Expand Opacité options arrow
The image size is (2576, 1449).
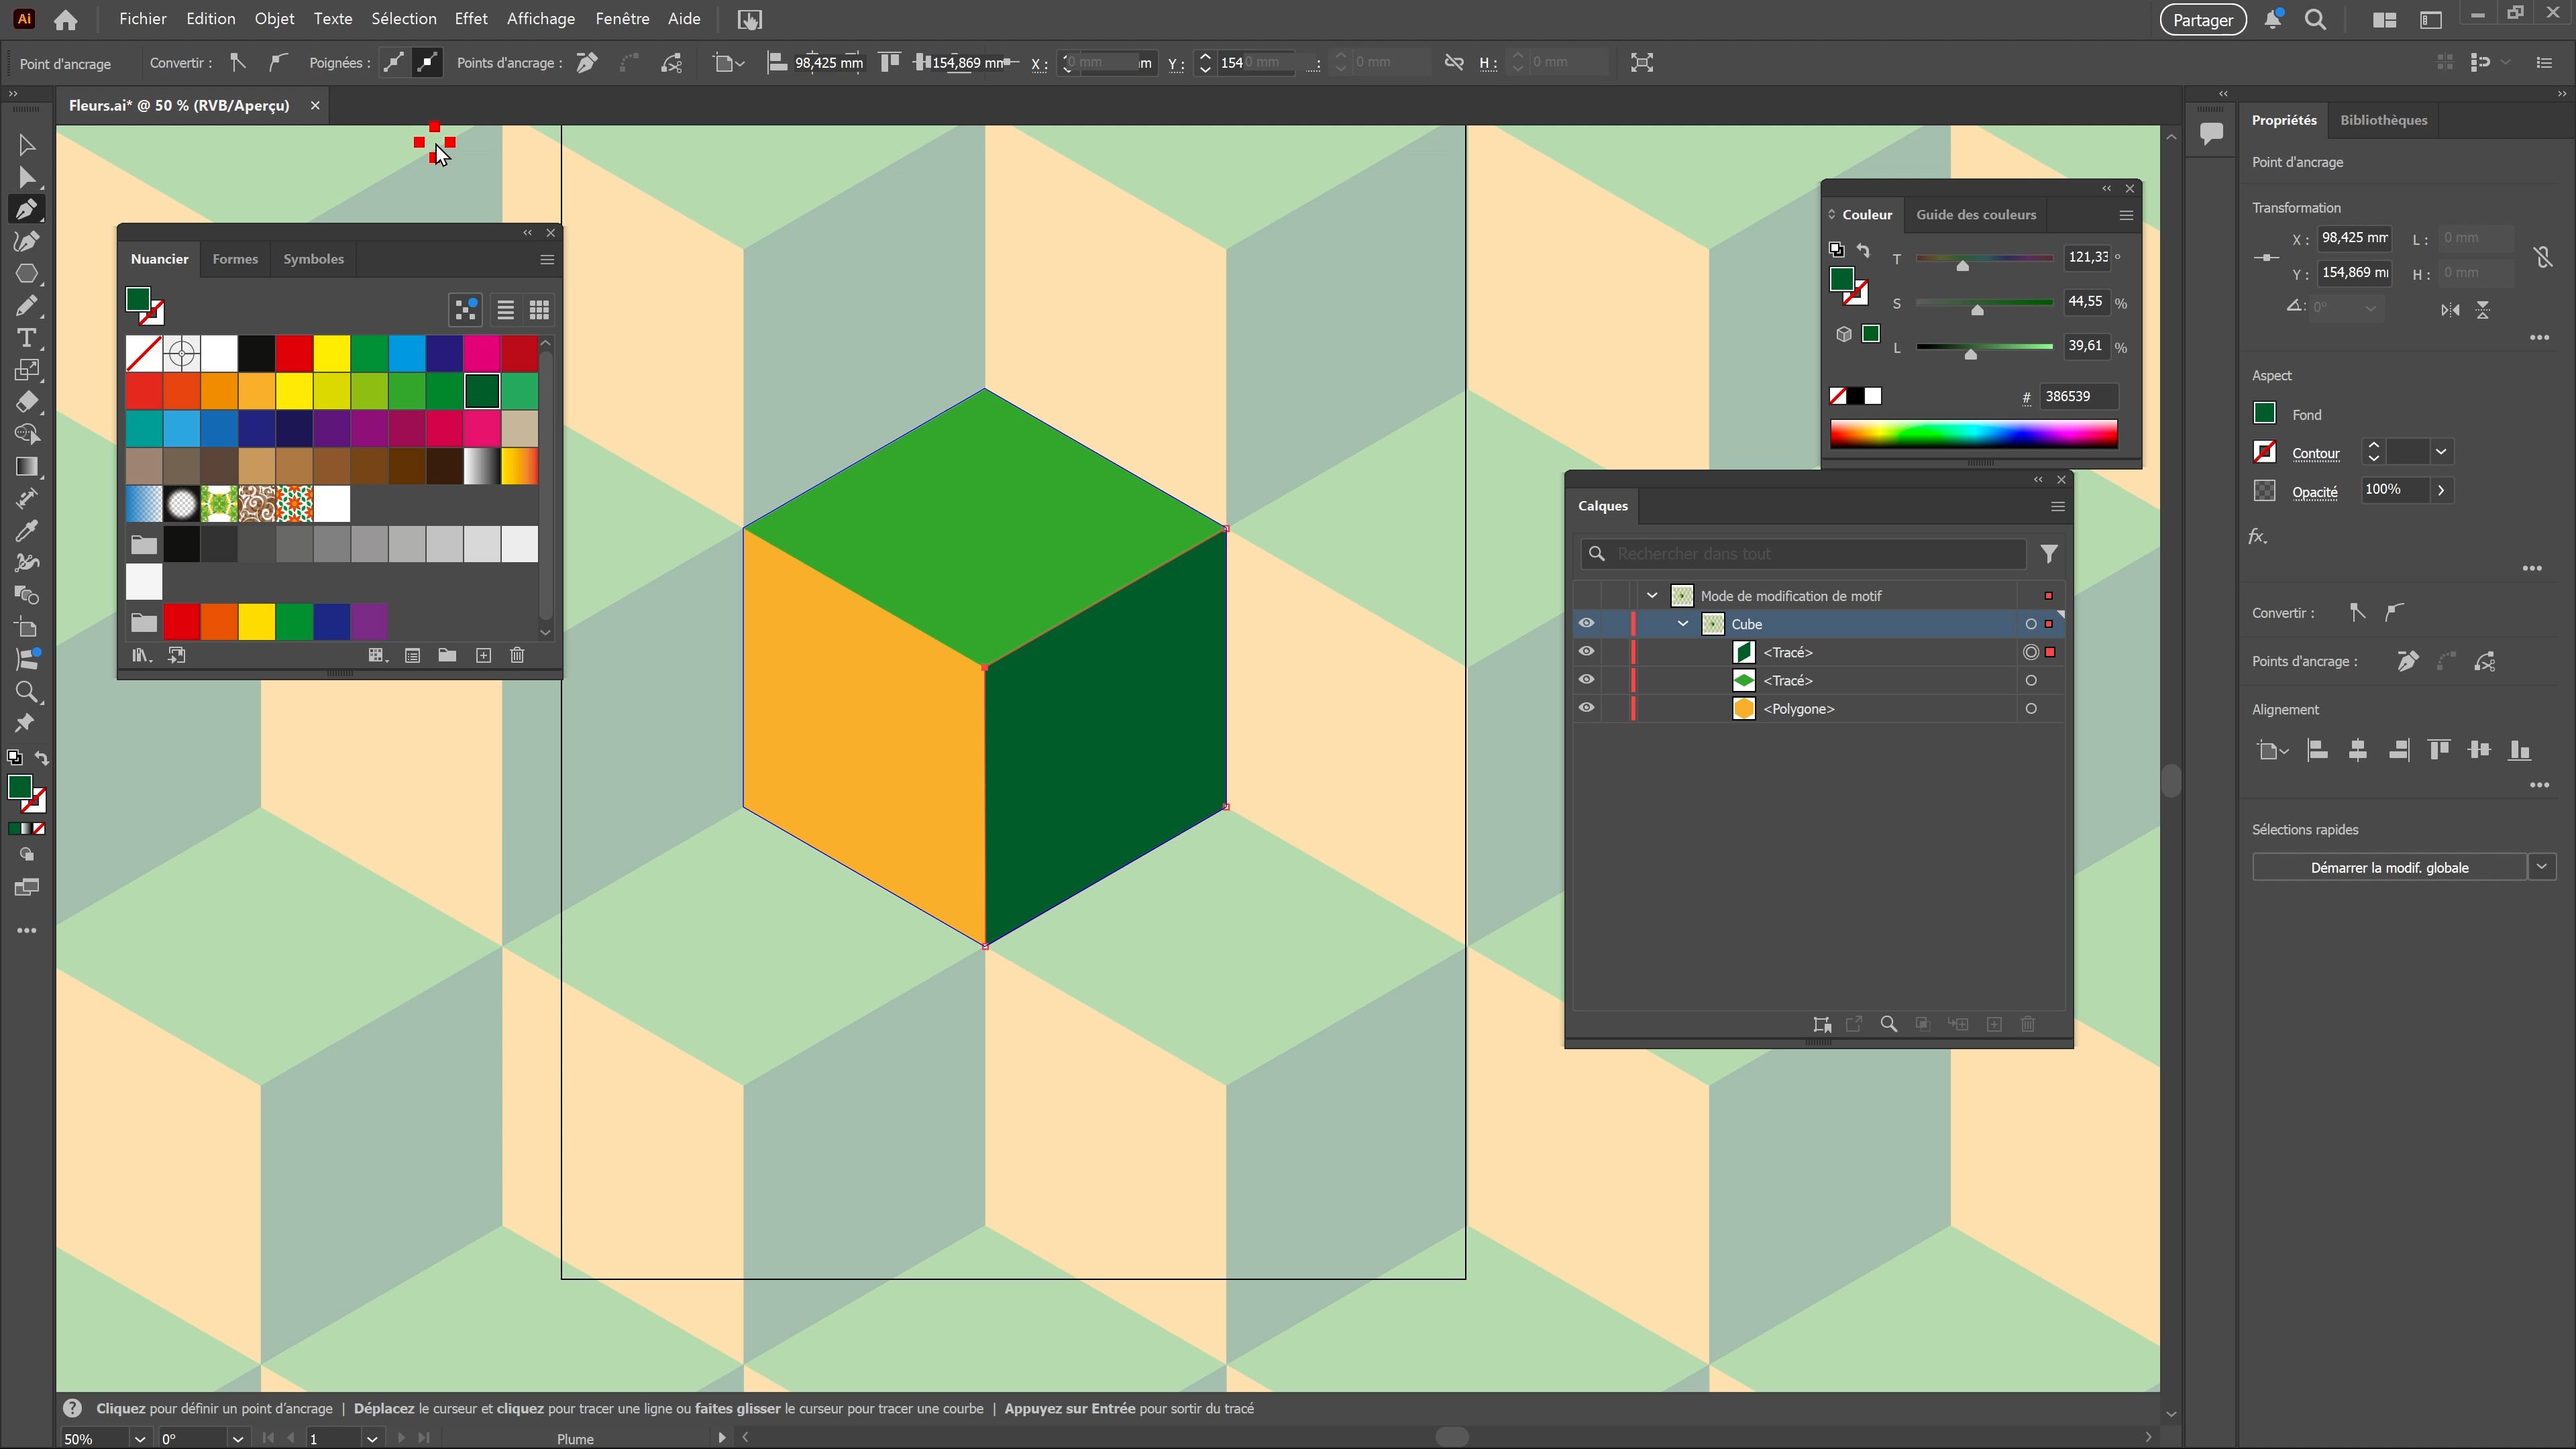tap(2441, 490)
